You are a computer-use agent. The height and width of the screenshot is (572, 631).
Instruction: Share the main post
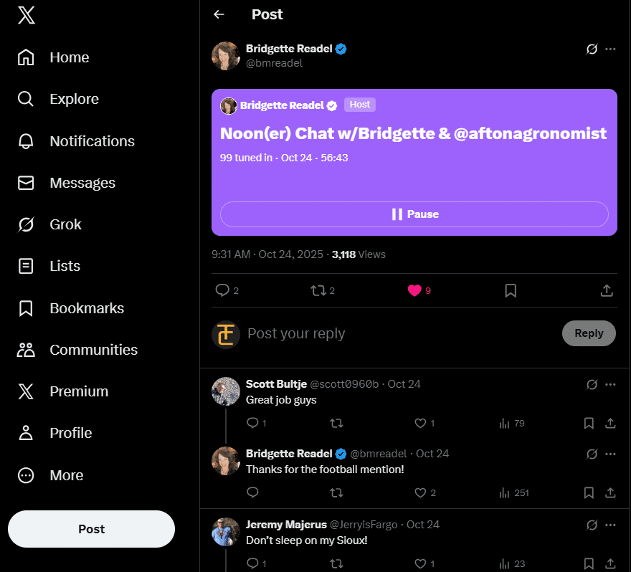click(607, 290)
